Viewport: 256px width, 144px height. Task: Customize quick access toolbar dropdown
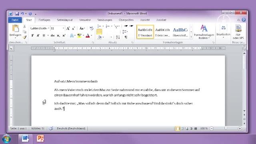(x=36, y=14)
